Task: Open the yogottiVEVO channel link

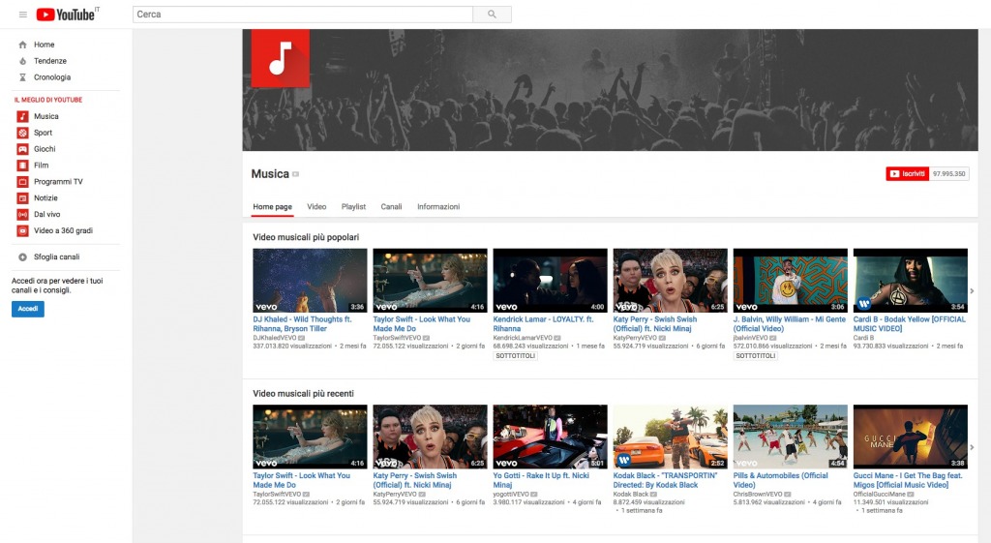Action: click(x=511, y=495)
